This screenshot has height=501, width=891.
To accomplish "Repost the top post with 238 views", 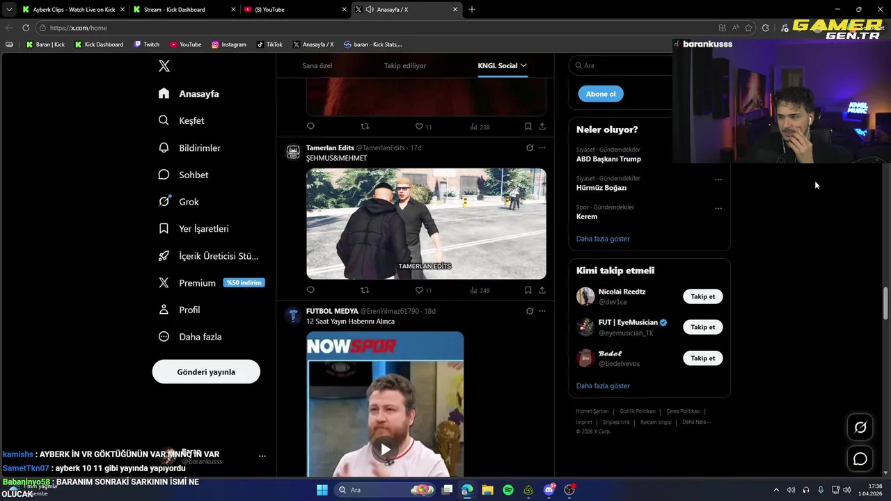I will [x=365, y=127].
